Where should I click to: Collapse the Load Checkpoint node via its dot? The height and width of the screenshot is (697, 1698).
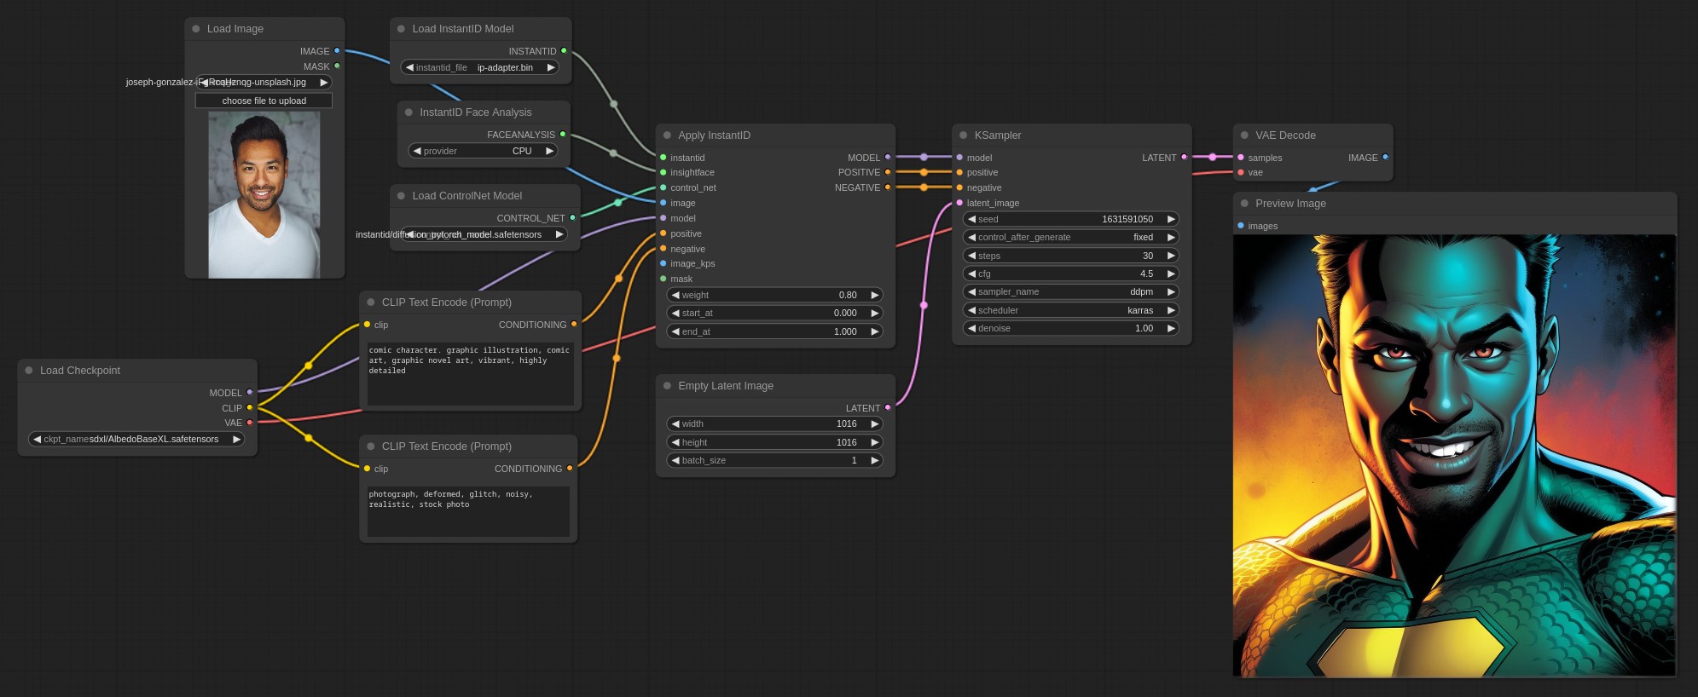[x=29, y=371]
